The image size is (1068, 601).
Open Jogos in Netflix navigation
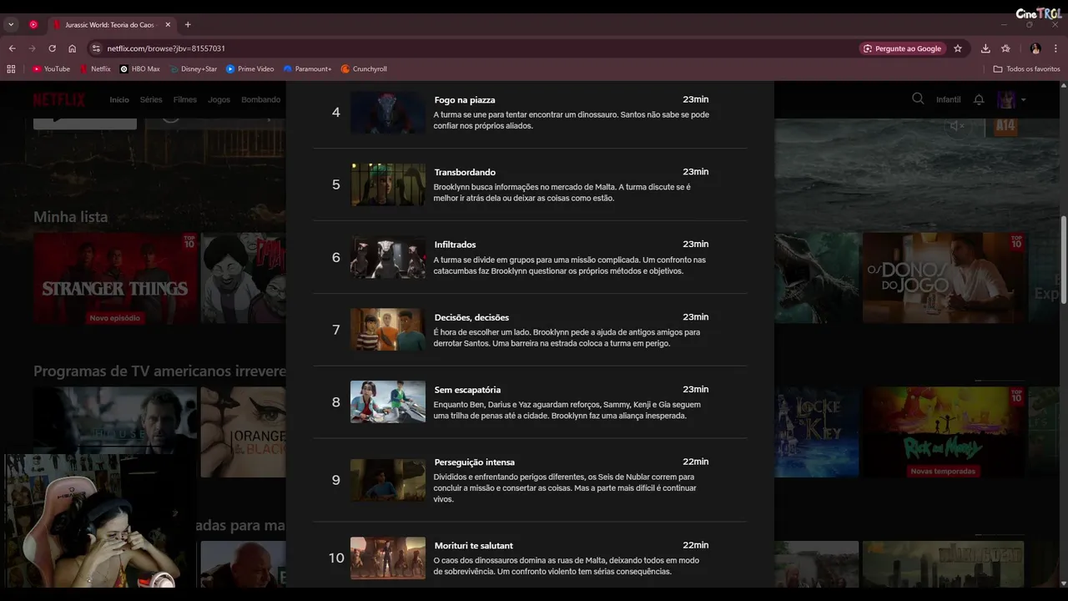tap(219, 99)
